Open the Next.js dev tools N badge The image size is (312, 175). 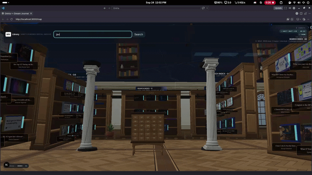coord(6,165)
